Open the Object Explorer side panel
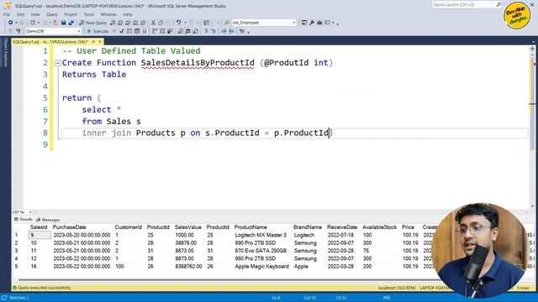538x302 pixels. 5,52
